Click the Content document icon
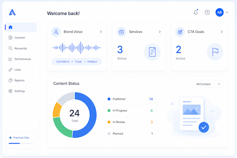This screenshot has height=158, width=237. tap(11, 38)
